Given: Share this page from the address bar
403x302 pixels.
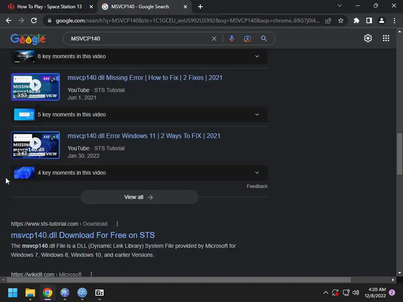Looking at the screenshot, I should (x=328, y=20).
